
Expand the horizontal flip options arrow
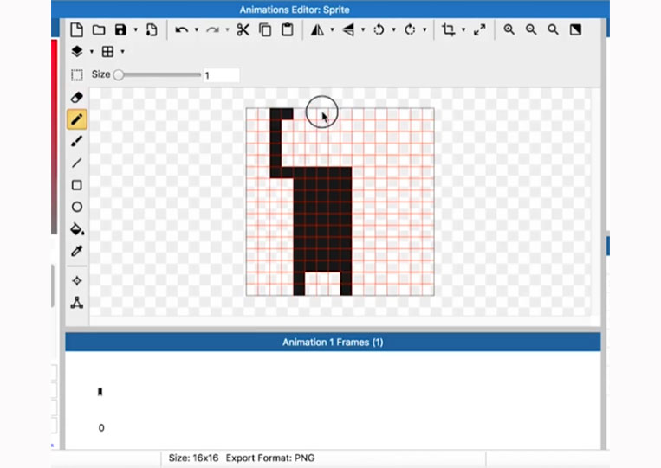click(332, 30)
